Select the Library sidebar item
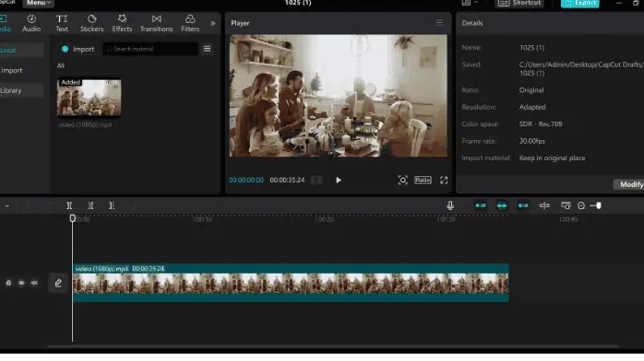The image size is (644, 361). (x=21, y=90)
